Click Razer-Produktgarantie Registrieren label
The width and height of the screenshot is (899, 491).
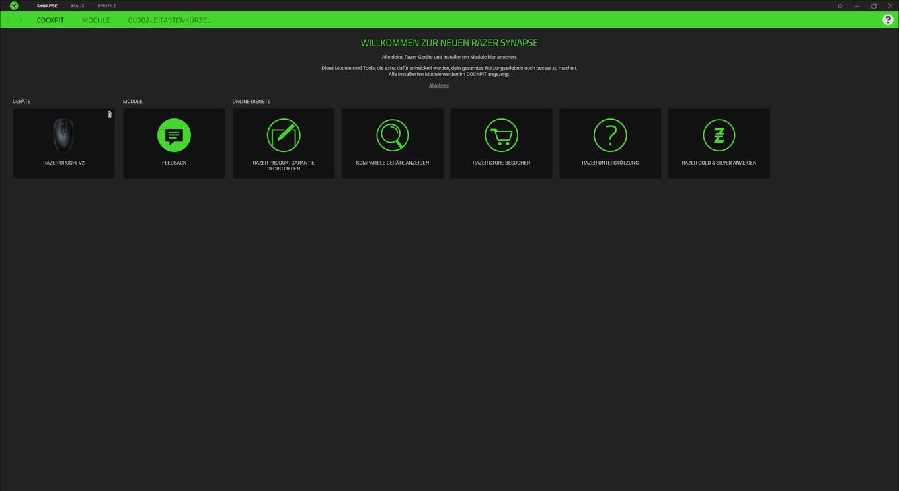click(x=284, y=165)
